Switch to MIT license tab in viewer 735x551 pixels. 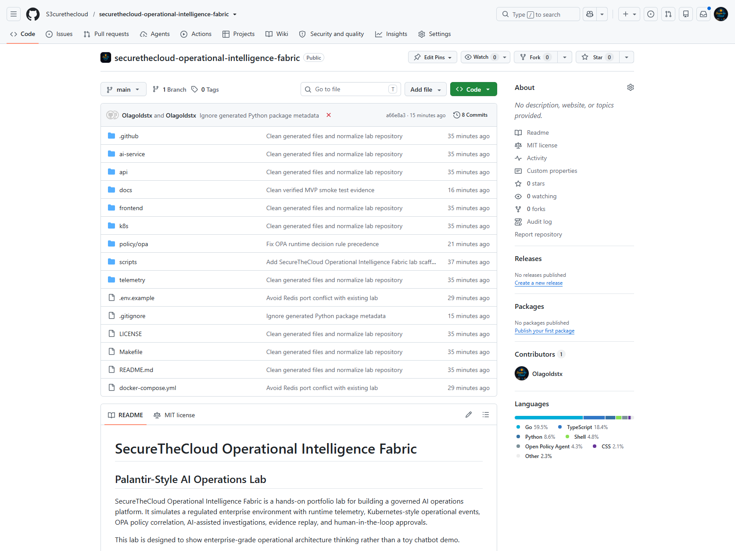pos(174,415)
